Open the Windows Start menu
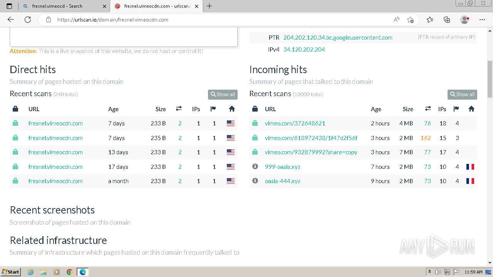Screen dimensions: 493x277 pos(10,272)
